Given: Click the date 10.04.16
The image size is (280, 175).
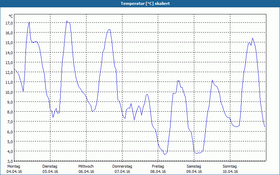Looking at the screenshot, I should [230, 172].
